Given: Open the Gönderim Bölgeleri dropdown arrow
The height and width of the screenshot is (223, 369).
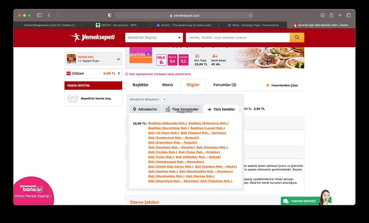Looking at the screenshot, I should tap(164, 99).
